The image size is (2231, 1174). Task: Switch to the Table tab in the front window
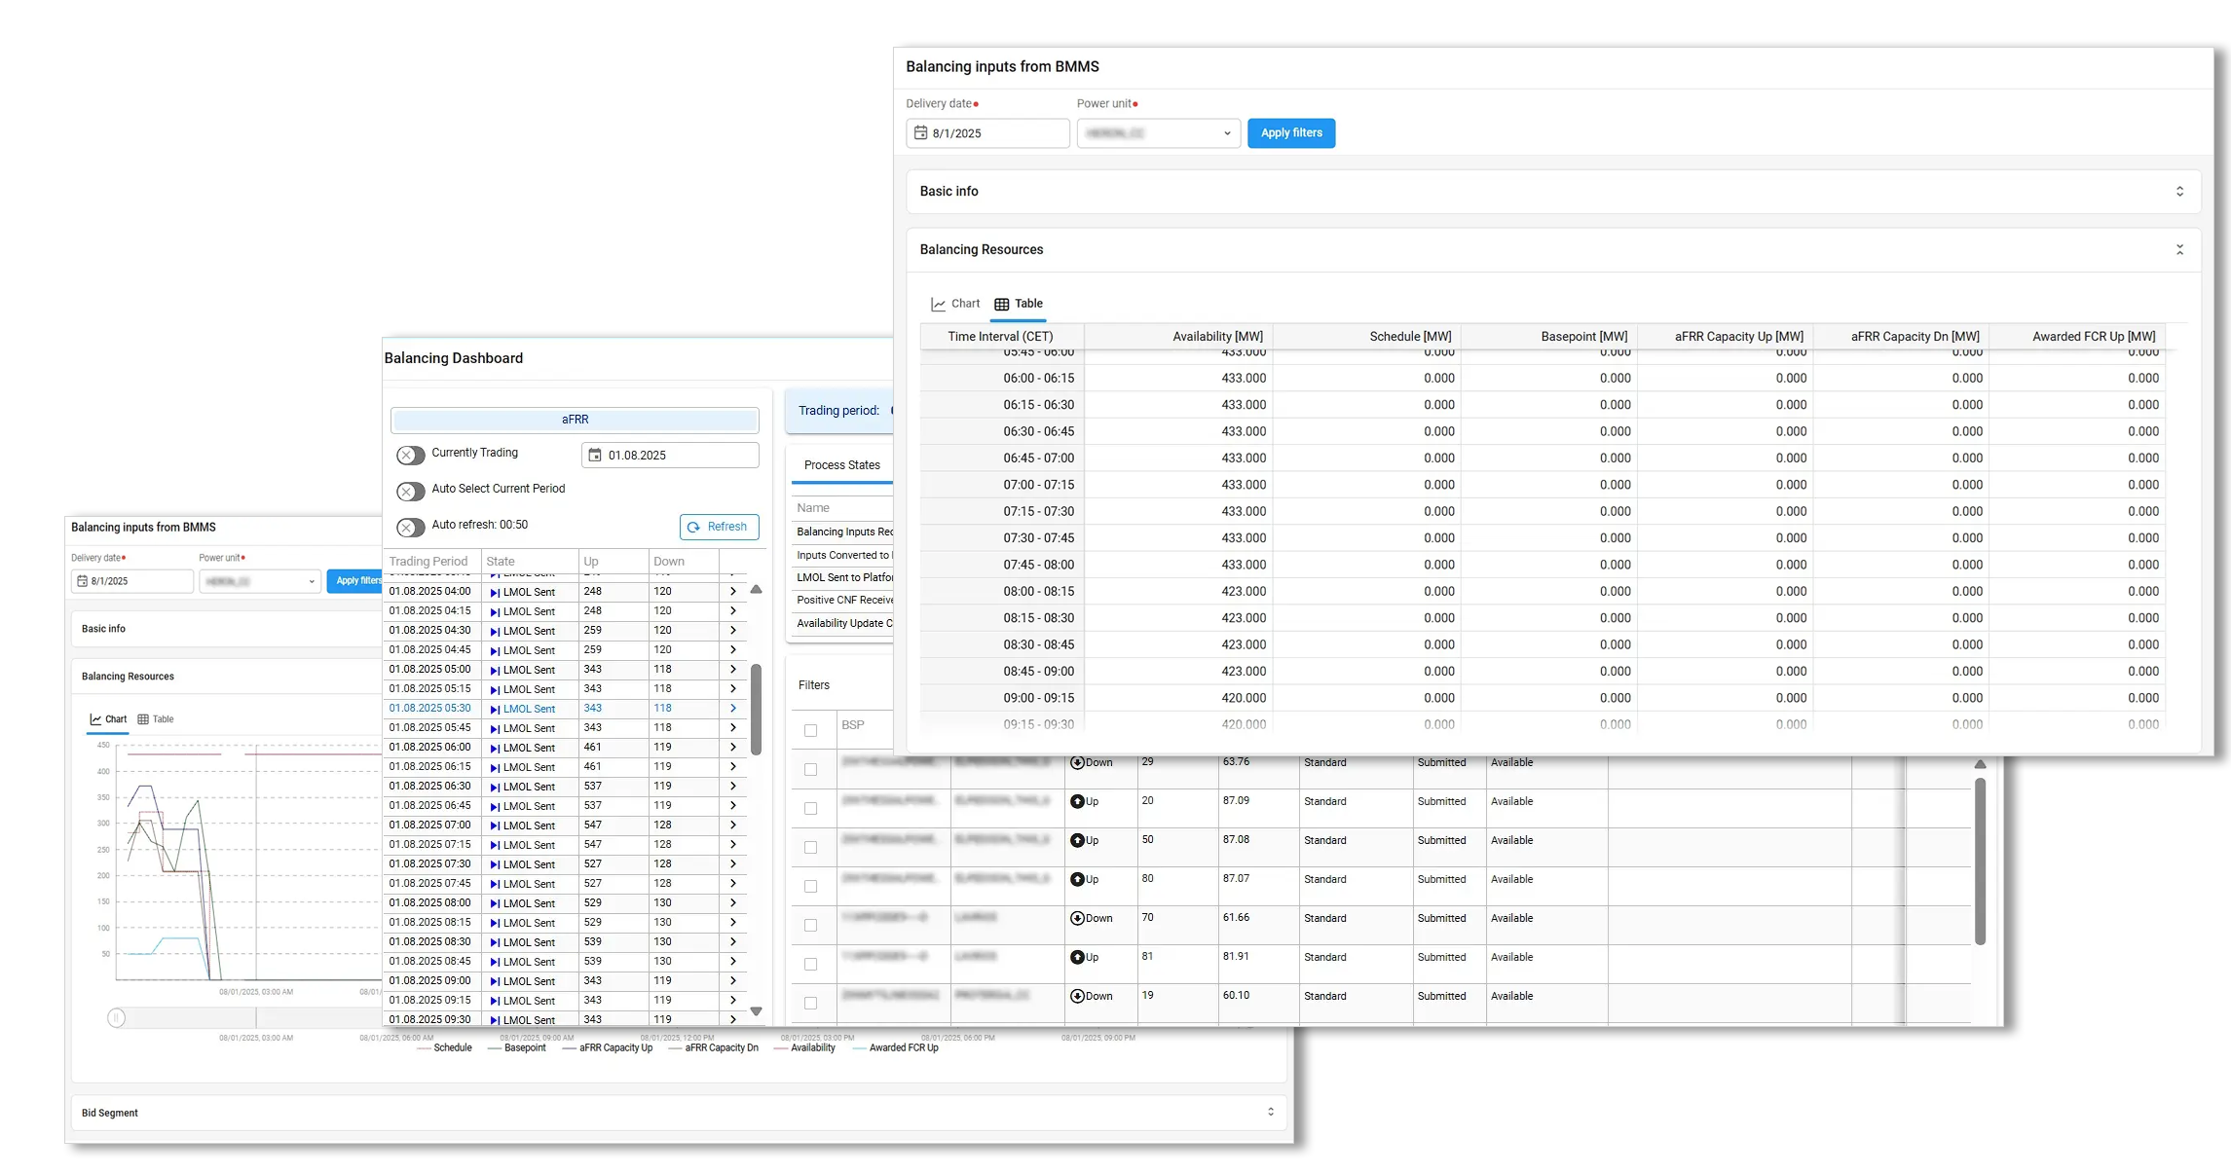1019,304
